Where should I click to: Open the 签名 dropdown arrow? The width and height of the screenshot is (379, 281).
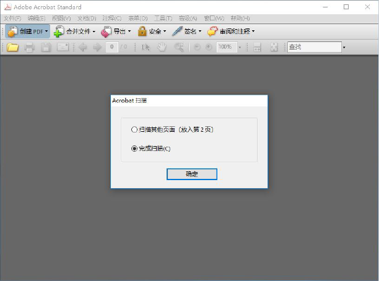200,31
